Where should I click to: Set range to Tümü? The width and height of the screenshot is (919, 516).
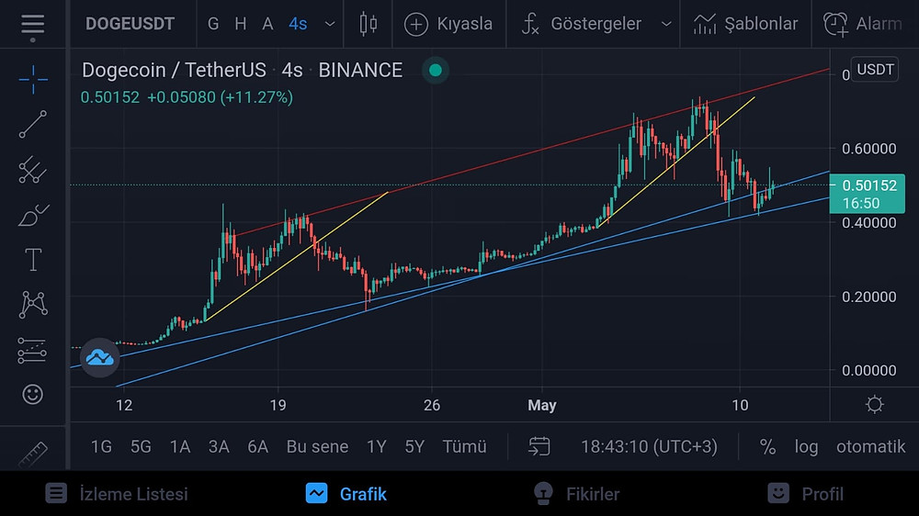(464, 447)
